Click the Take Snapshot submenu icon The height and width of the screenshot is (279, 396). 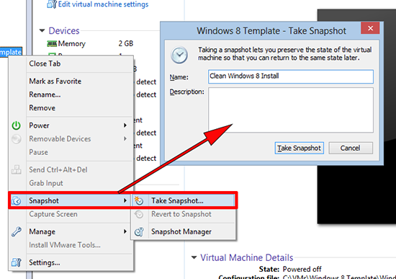(x=139, y=200)
